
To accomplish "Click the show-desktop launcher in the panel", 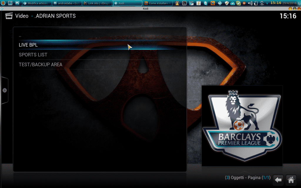I will pos(10,3).
